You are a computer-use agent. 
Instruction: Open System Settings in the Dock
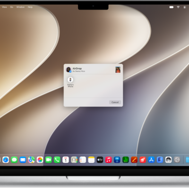coord(177,160)
